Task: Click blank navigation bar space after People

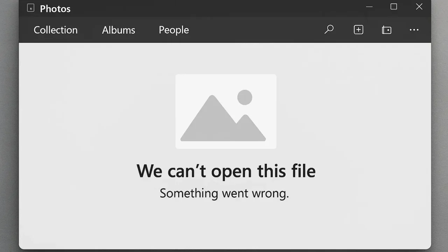Action: [x=255, y=30]
